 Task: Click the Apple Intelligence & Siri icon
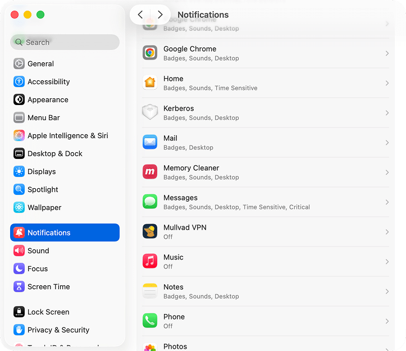[x=19, y=135]
